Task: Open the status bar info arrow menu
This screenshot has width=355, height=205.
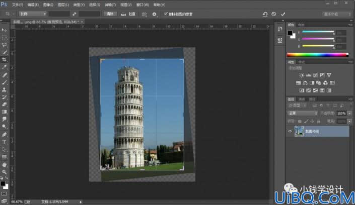Action: 81,202
